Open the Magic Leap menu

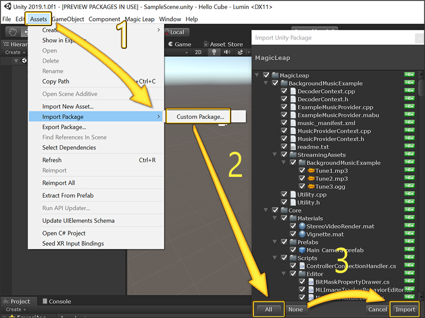139,19
